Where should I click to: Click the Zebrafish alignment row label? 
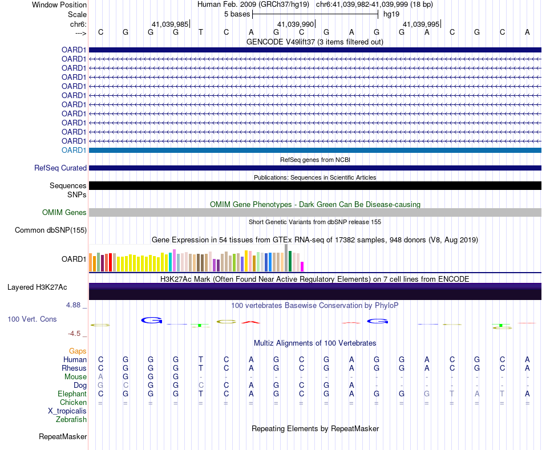click(x=71, y=420)
